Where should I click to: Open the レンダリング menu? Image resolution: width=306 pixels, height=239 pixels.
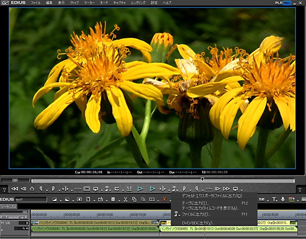point(138,3)
